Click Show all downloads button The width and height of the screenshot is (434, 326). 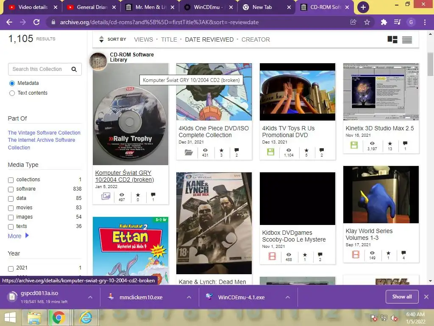pyautogui.click(x=402, y=297)
